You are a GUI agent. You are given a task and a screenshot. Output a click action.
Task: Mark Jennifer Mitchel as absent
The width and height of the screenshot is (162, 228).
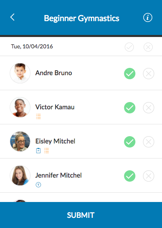149,176
